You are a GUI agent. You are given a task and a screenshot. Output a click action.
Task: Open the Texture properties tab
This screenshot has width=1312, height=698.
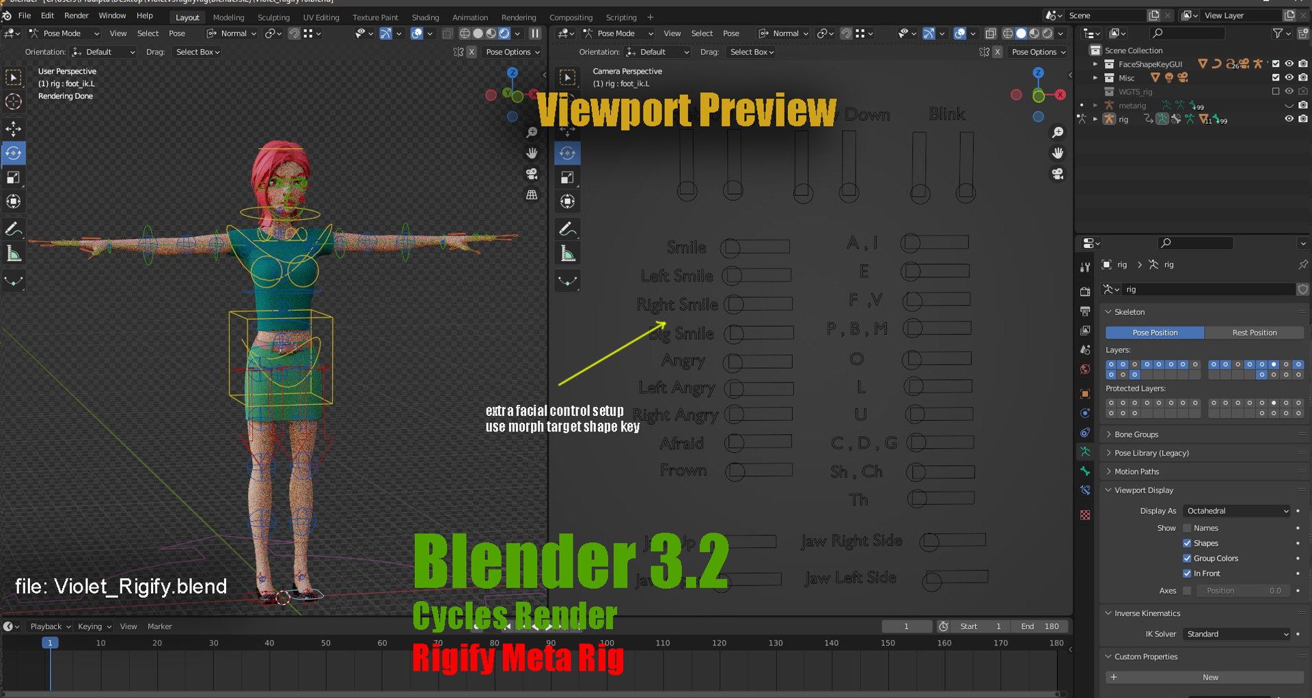click(x=1085, y=515)
